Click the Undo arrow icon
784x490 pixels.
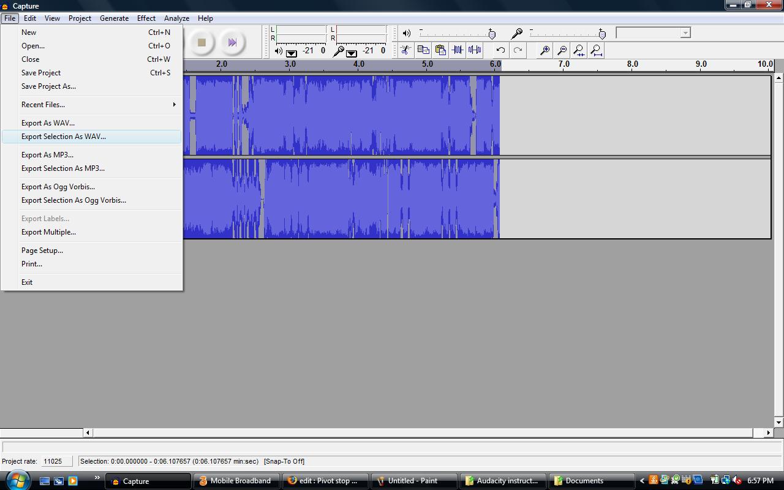click(500, 50)
